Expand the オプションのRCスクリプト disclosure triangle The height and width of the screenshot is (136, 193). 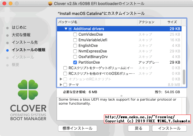pyautogui.click(x=61, y=79)
